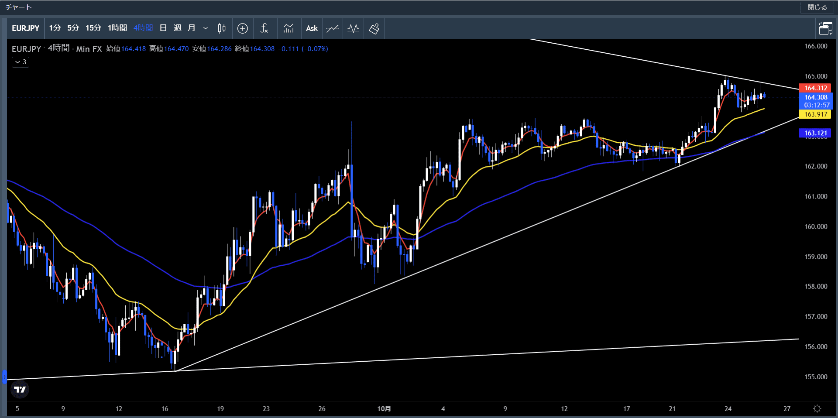The width and height of the screenshot is (838, 418).
Task: Switch to the 1時間 timeframe
Action: point(117,28)
